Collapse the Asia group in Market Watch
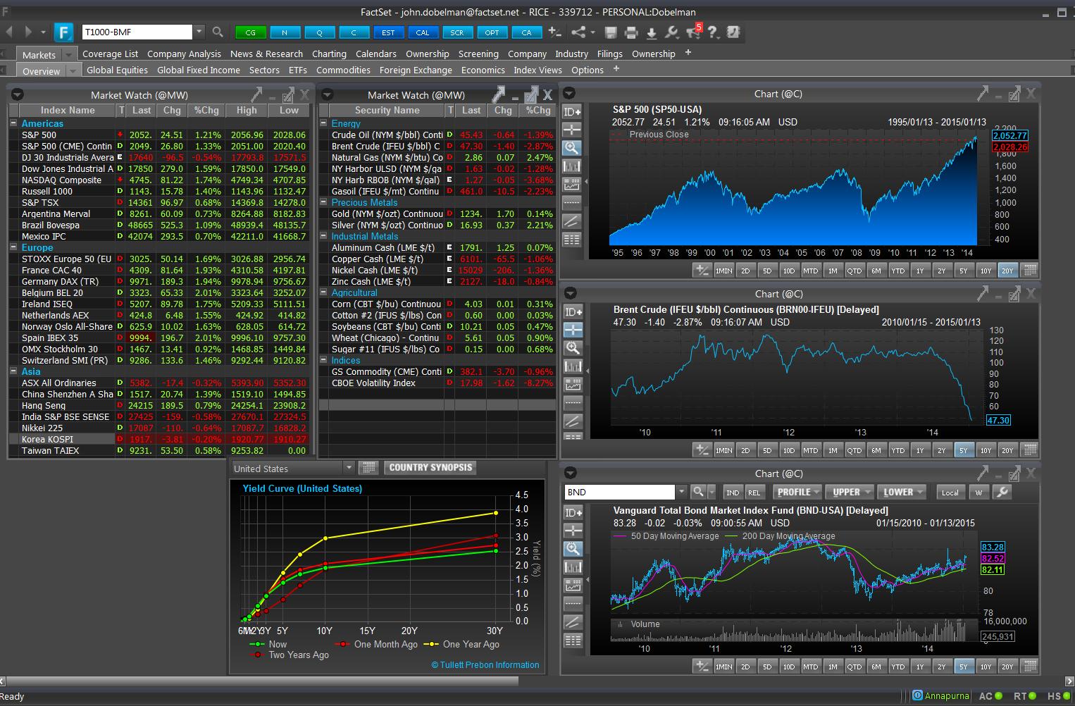Screen dimensions: 1075x706 point(13,371)
